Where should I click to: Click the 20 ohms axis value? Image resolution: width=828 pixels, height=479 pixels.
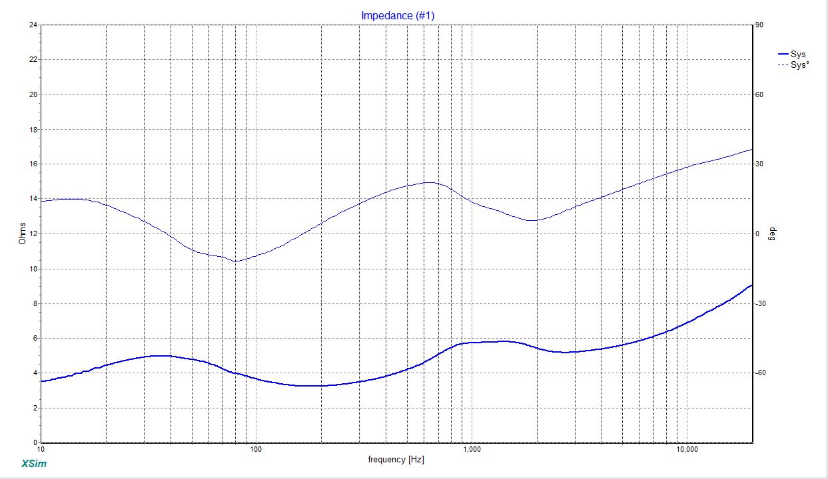click(x=32, y=94)
